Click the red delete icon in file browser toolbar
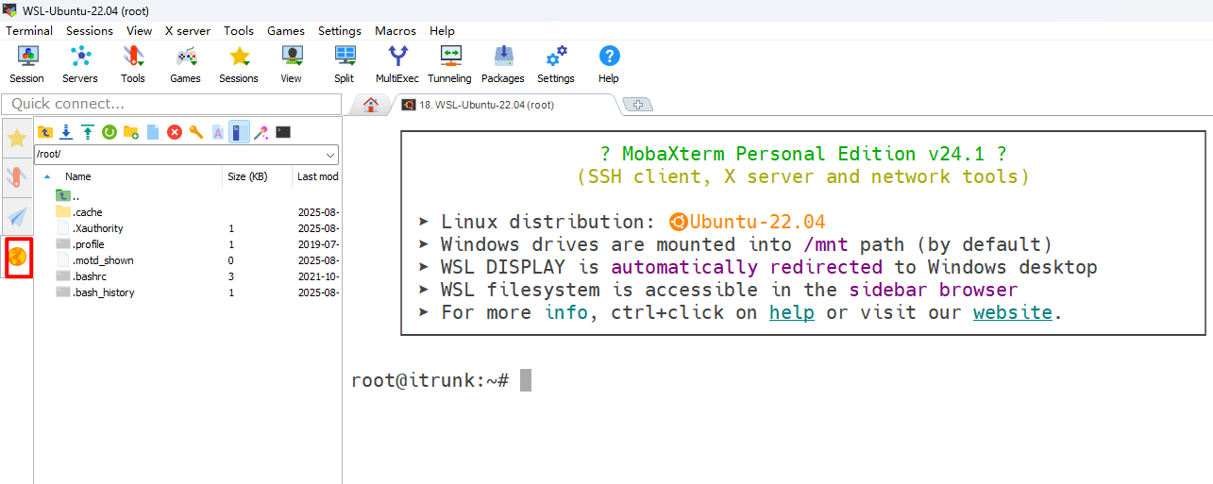Image resolution: width=1213 pixels, height=484 pixels. coord(175,132)
